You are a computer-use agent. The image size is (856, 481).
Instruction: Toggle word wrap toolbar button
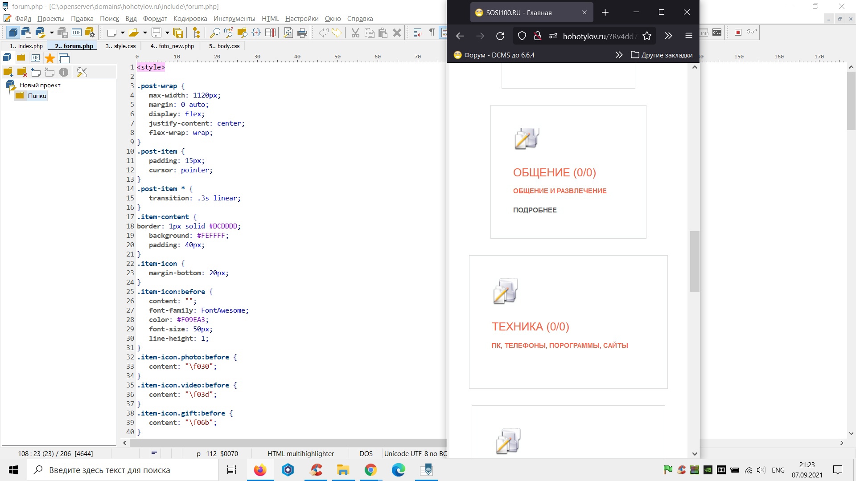(x=417, y=33)
